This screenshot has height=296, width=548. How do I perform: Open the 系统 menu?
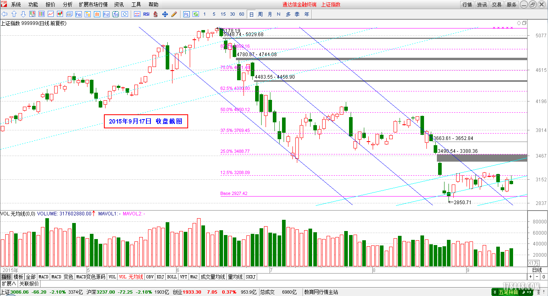click(x=16, y=4)
